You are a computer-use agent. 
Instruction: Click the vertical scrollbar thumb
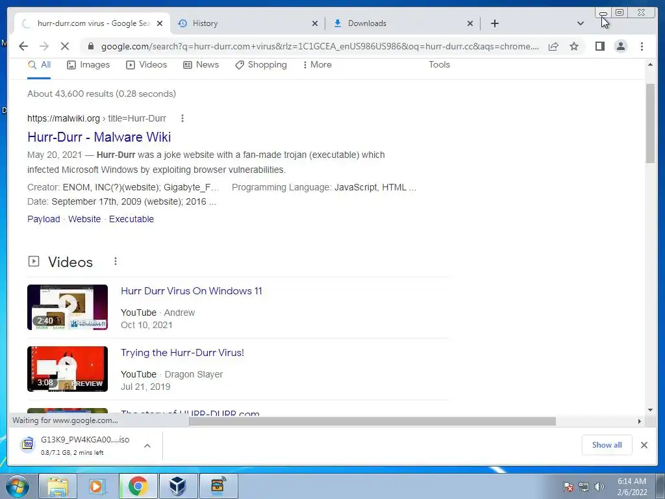tap(650, 123)
